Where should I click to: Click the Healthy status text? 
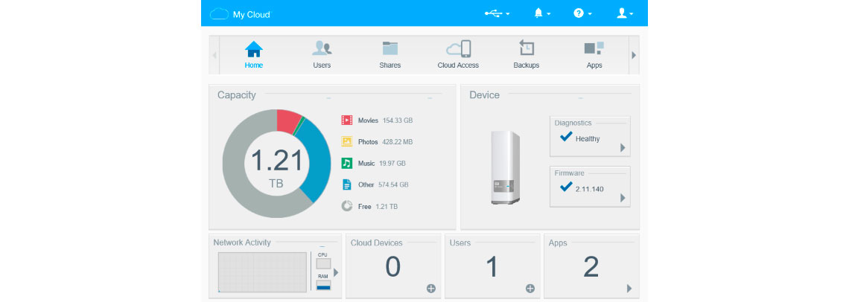pyautogui.click(x=588, y=139)
